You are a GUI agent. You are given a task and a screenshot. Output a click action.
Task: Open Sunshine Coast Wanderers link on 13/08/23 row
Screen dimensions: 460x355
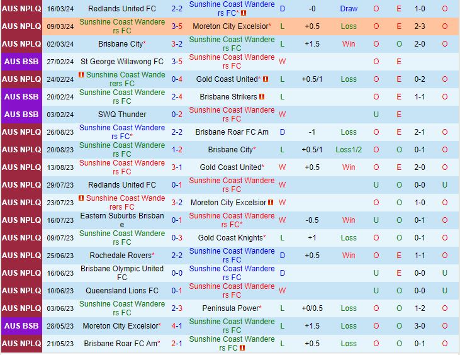click(x=122, y=167)
